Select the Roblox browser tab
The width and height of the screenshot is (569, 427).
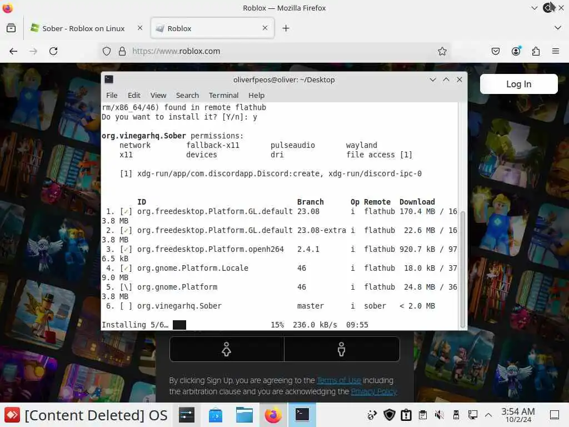coord(212,28)
